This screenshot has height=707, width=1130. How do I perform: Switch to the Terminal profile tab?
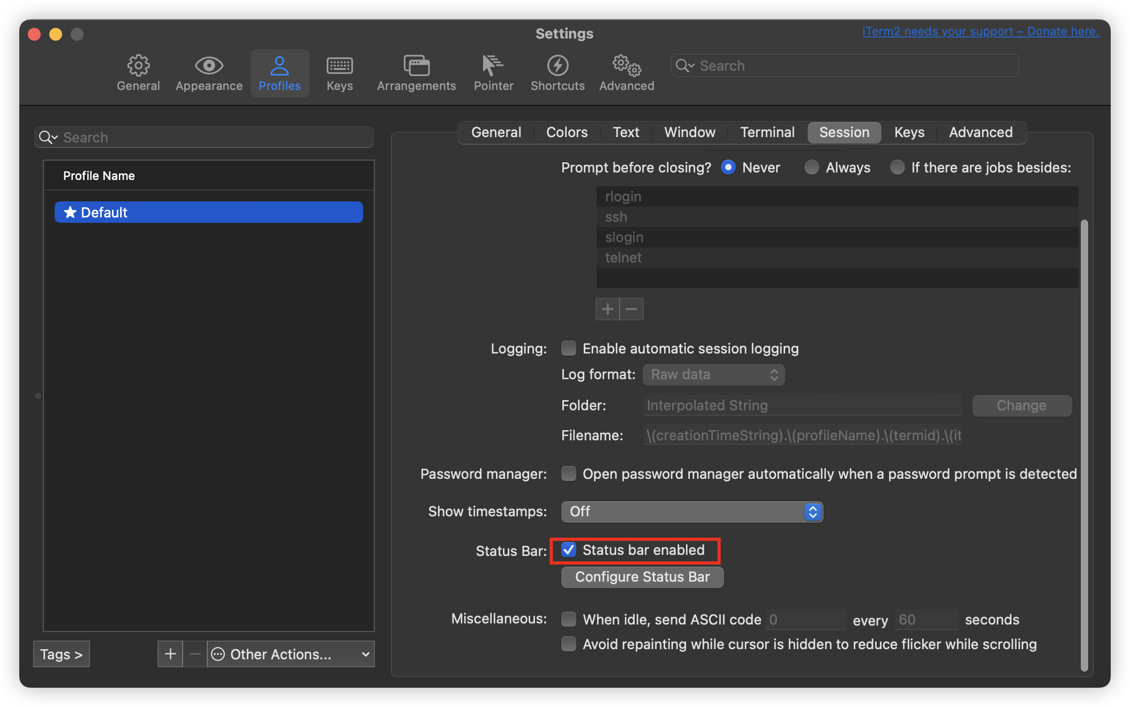[767, 132]
